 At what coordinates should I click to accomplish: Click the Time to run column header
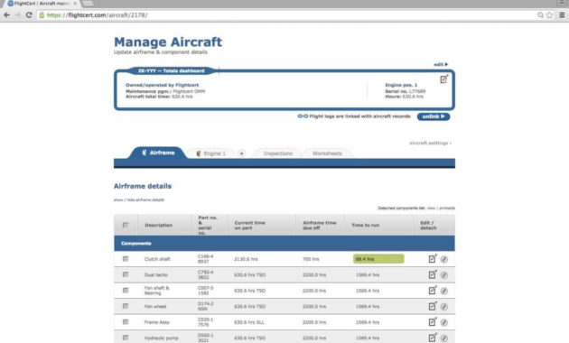coord(366,225)
